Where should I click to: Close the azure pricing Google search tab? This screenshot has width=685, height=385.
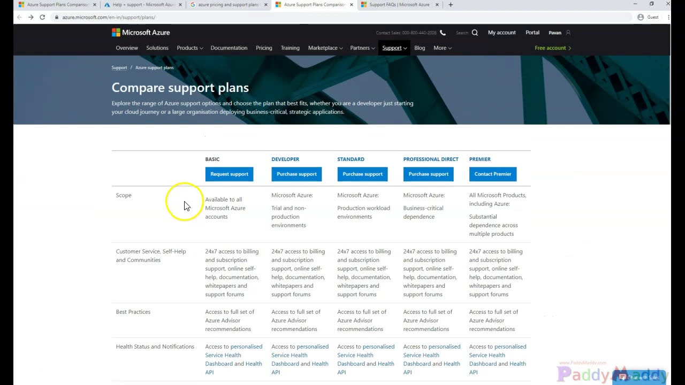click(x=266, y=5)
